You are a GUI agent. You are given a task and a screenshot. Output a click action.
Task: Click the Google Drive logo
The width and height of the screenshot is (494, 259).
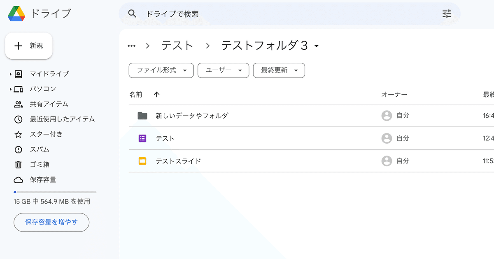pos(16,14)
